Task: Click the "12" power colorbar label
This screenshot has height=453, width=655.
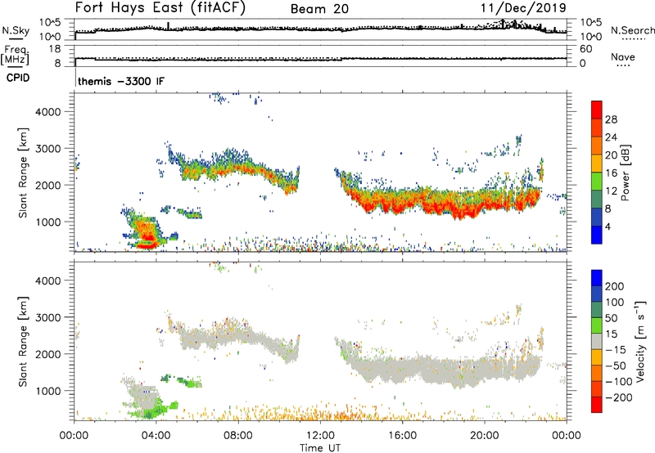Action: (611, 191)
